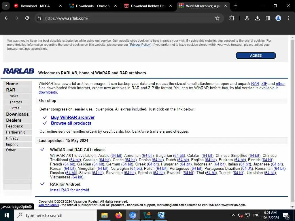Accept cookies with the AGREE button
This screenshot has width=295, height=221.
tap(256, 56)
